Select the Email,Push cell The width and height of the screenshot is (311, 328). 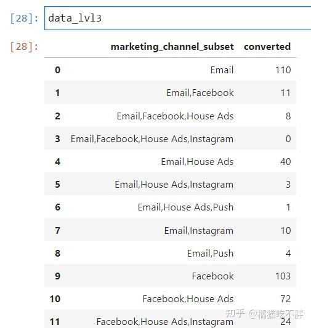coord(210,254)
